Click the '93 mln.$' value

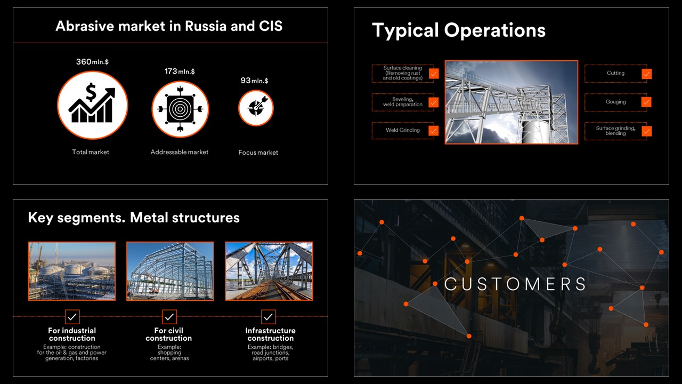click(x=254, y=81)
